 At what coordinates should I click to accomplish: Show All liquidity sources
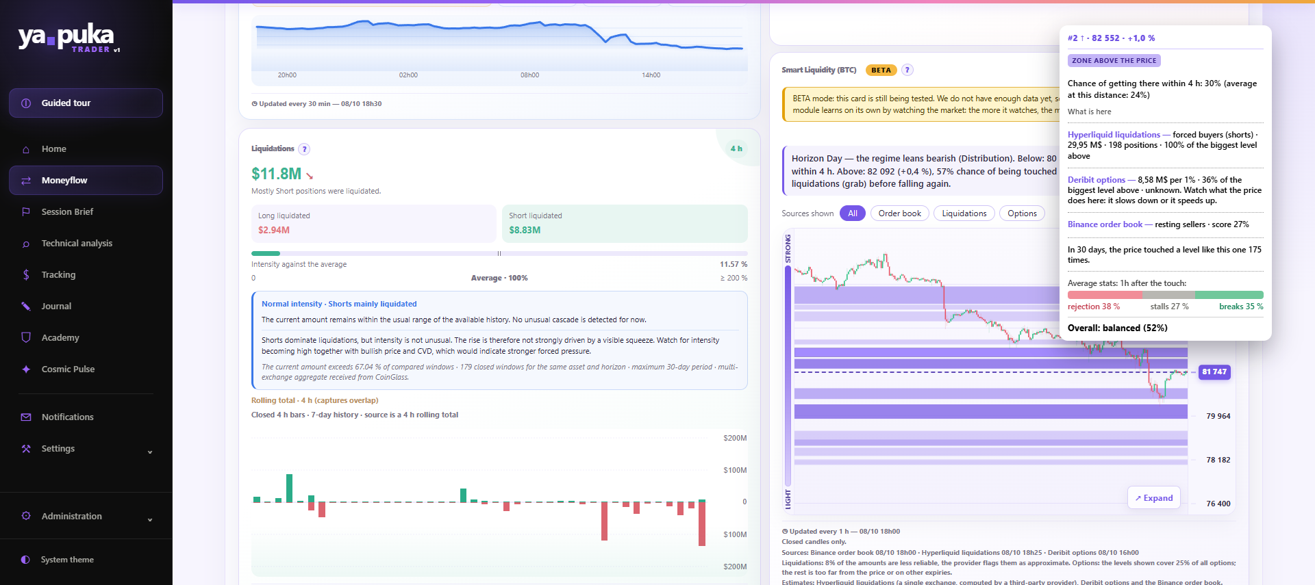coord(853,213)
